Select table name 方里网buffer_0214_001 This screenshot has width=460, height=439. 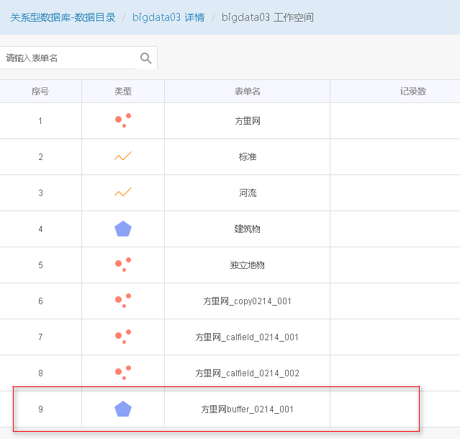(248, 409)
